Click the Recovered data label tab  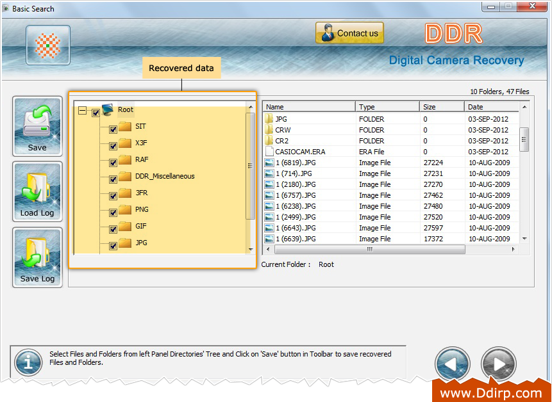181,67
